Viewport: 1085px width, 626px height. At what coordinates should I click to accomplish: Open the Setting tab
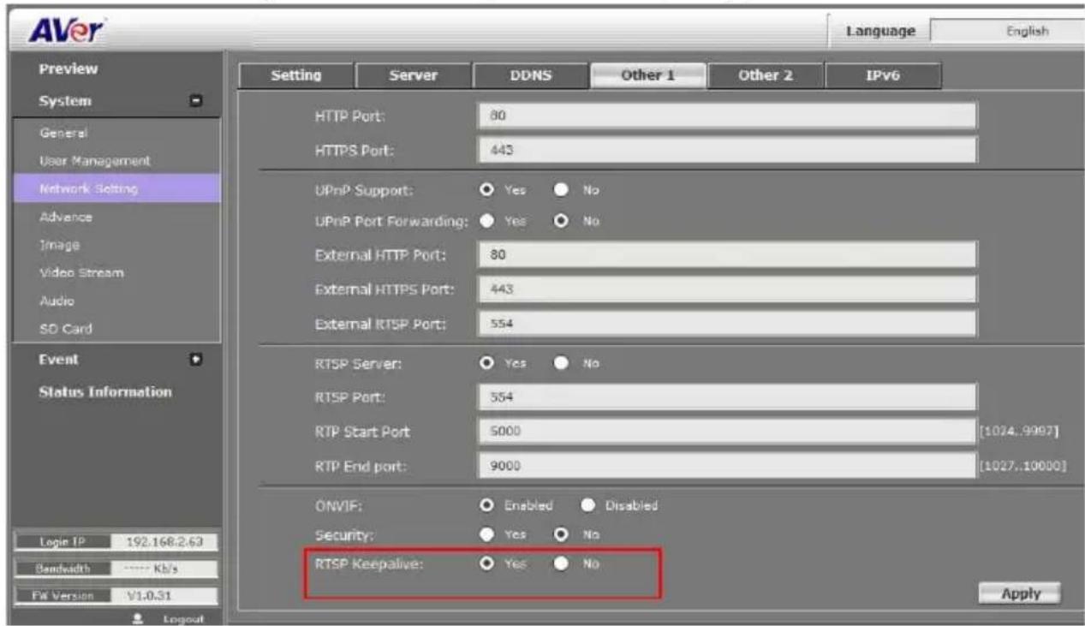(295, 75)
